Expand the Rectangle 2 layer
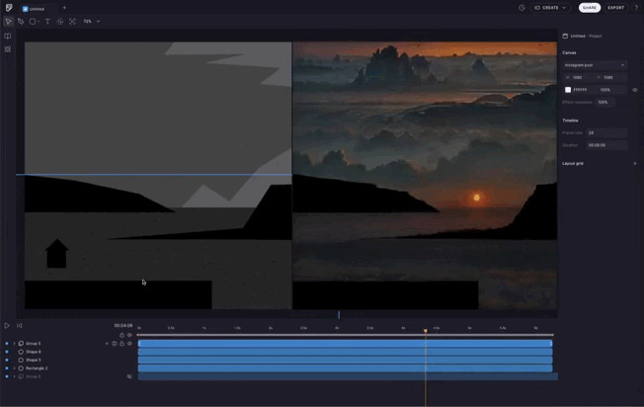 [x=15, y=368]
